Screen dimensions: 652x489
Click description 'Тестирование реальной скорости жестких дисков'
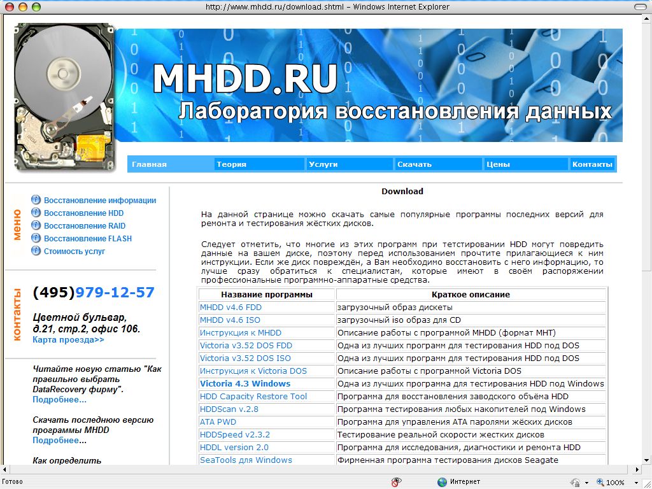pos(441,434)
